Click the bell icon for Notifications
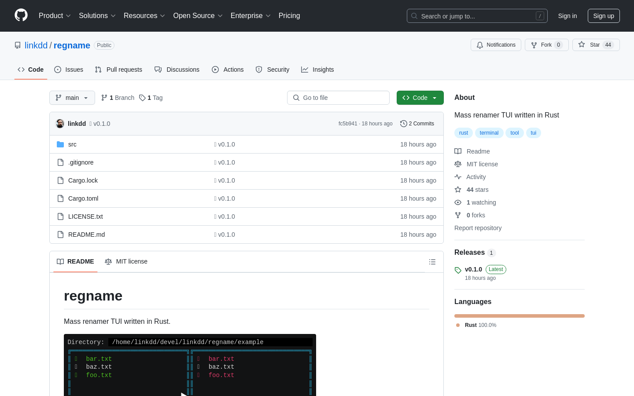The image size is (634, 396). 480,45
